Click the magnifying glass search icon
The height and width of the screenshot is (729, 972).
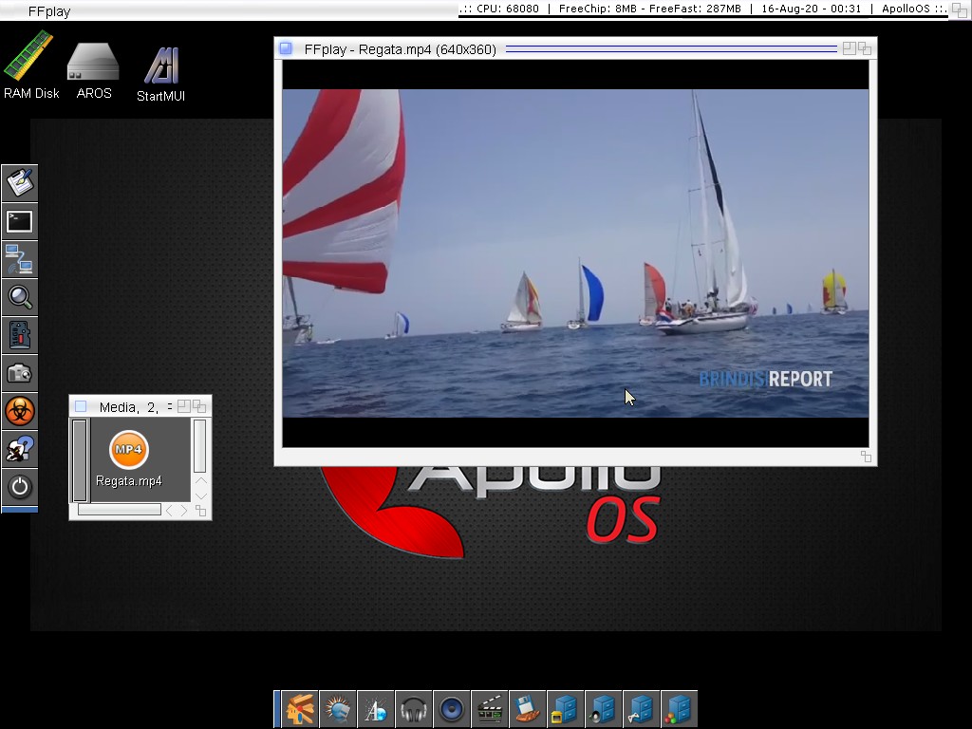click(19, 297)
